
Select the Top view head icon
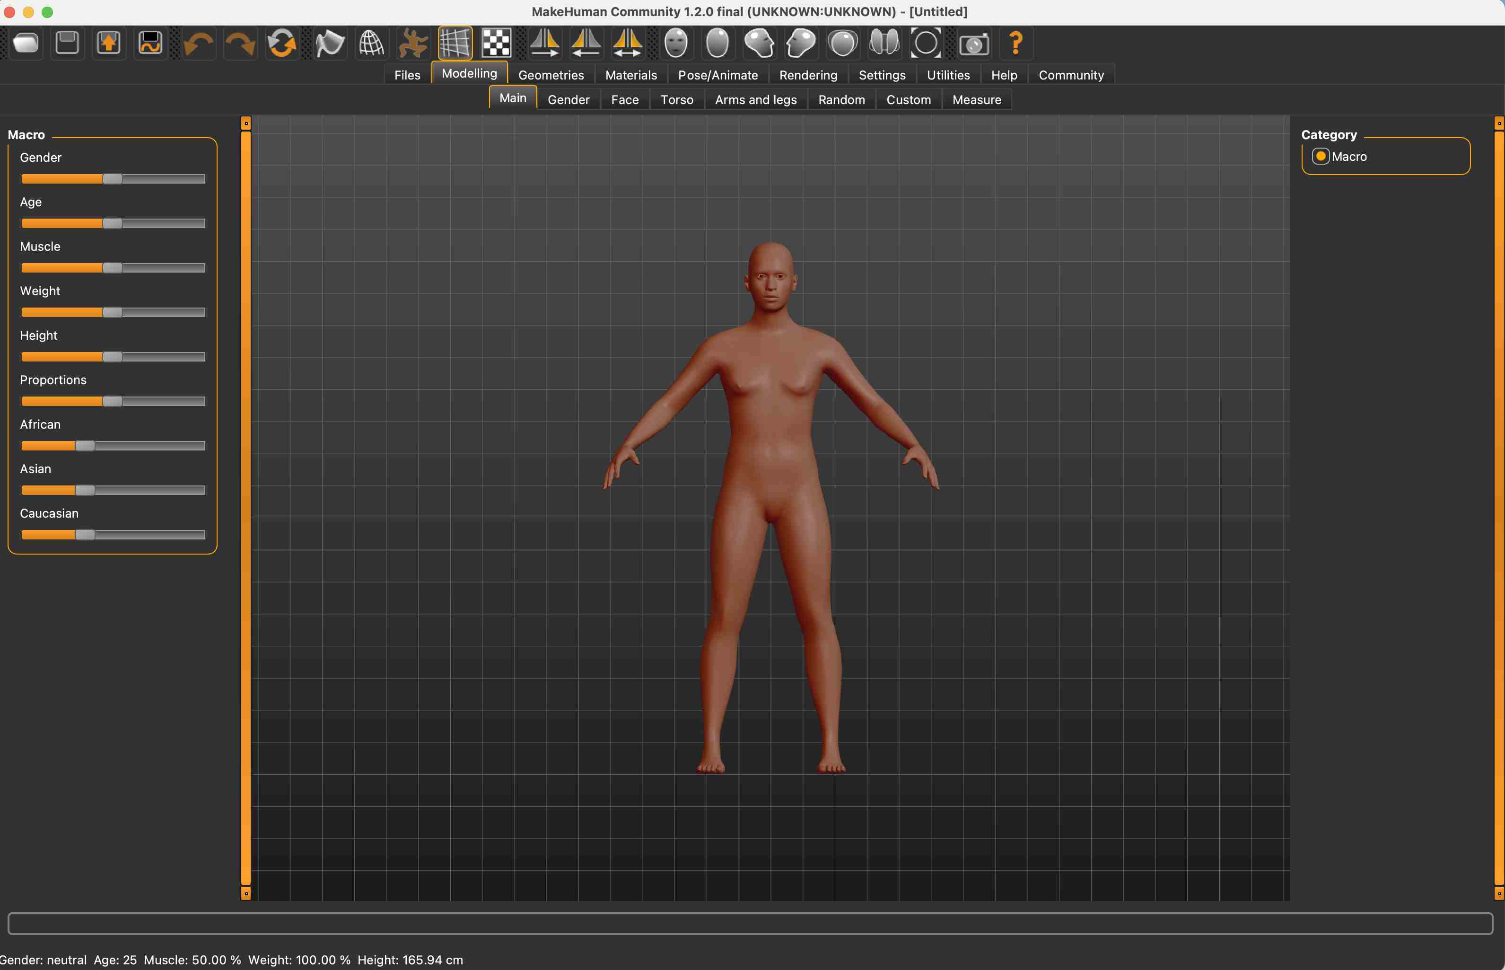click(x=843, y=44)
